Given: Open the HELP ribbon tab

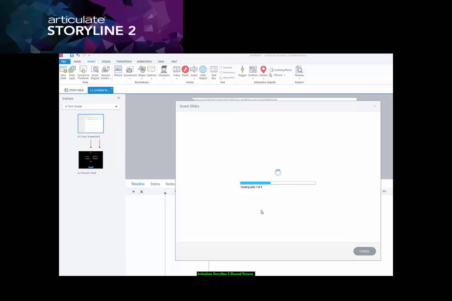Looking at the screenshot, I should click(x=174, y=61).
